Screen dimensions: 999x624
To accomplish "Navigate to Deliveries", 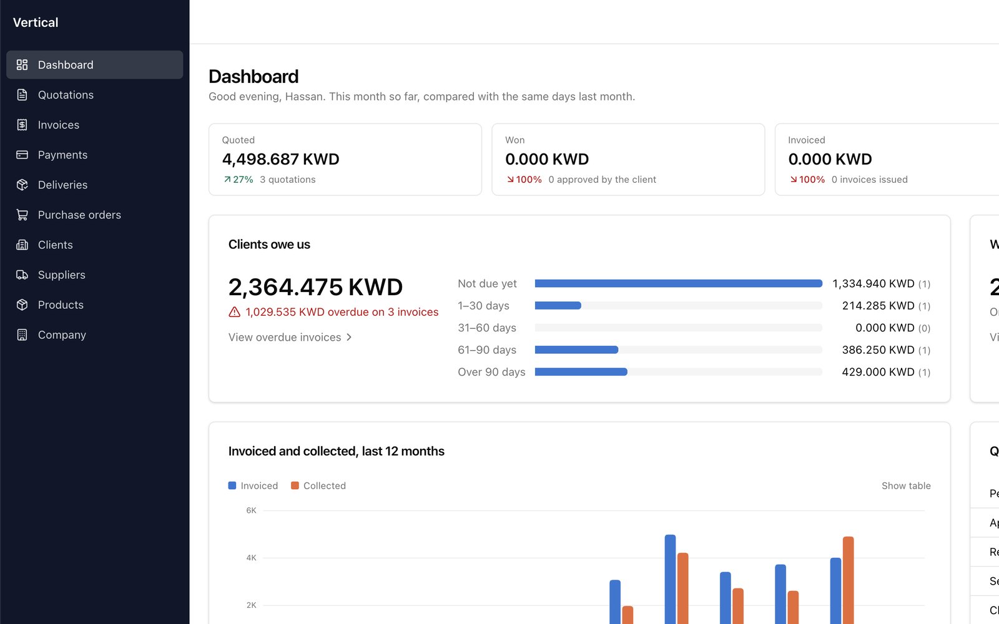I will click(x=94, y=185).
